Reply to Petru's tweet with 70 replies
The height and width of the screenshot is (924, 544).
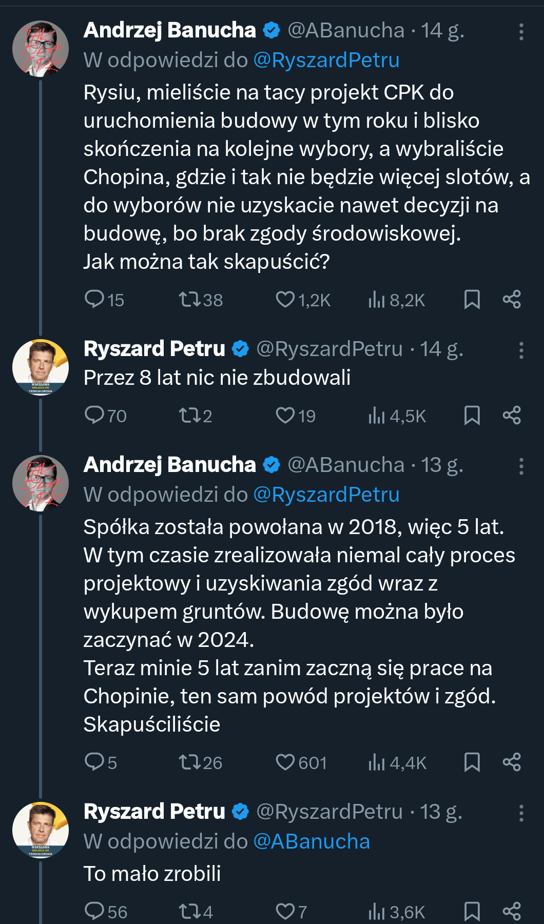(x=94, y=415)
